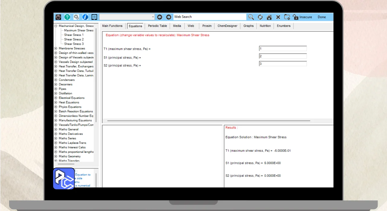Click the Insecure padlock icon

coord(296,17)
